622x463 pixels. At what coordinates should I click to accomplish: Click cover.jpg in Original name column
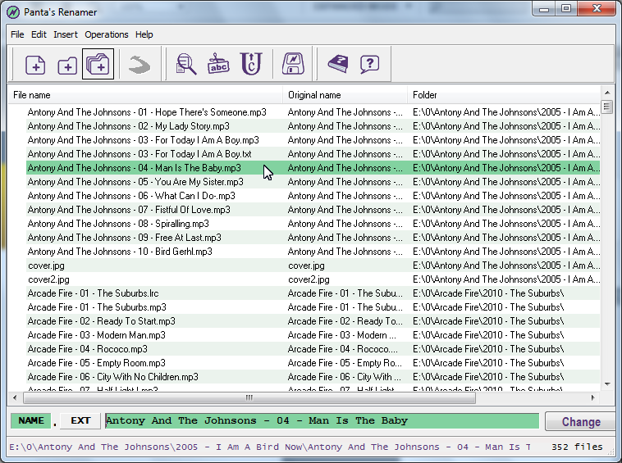[306, 266]
